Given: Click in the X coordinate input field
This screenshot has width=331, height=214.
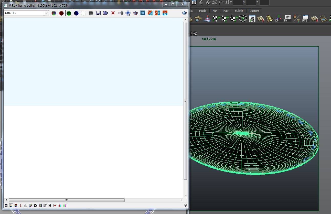Looking at the screenshot, I should tap(238, 3).
